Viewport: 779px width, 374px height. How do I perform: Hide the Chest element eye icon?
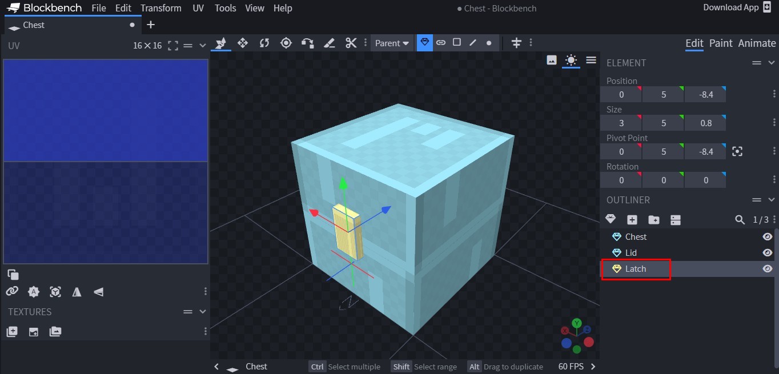pyautogui.click(x=768, y=236)
